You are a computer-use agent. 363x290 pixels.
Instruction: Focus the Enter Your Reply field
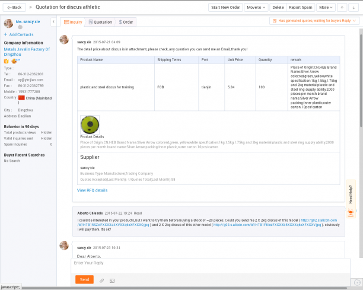click(x=211, y=266)
